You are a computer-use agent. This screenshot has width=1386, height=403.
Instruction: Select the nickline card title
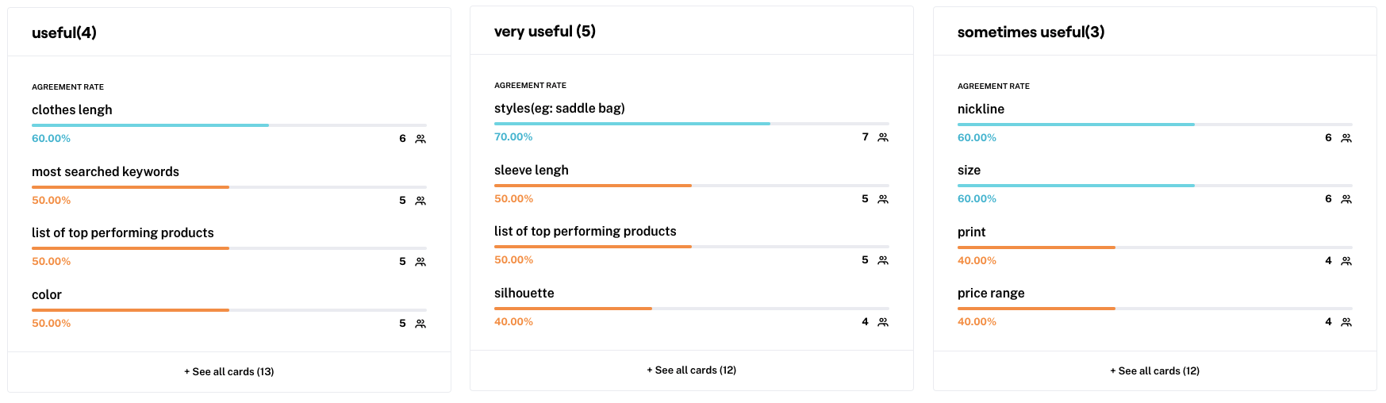pos(981,109)
